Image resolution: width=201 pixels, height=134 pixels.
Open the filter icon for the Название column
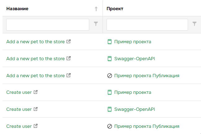(96, 24)
